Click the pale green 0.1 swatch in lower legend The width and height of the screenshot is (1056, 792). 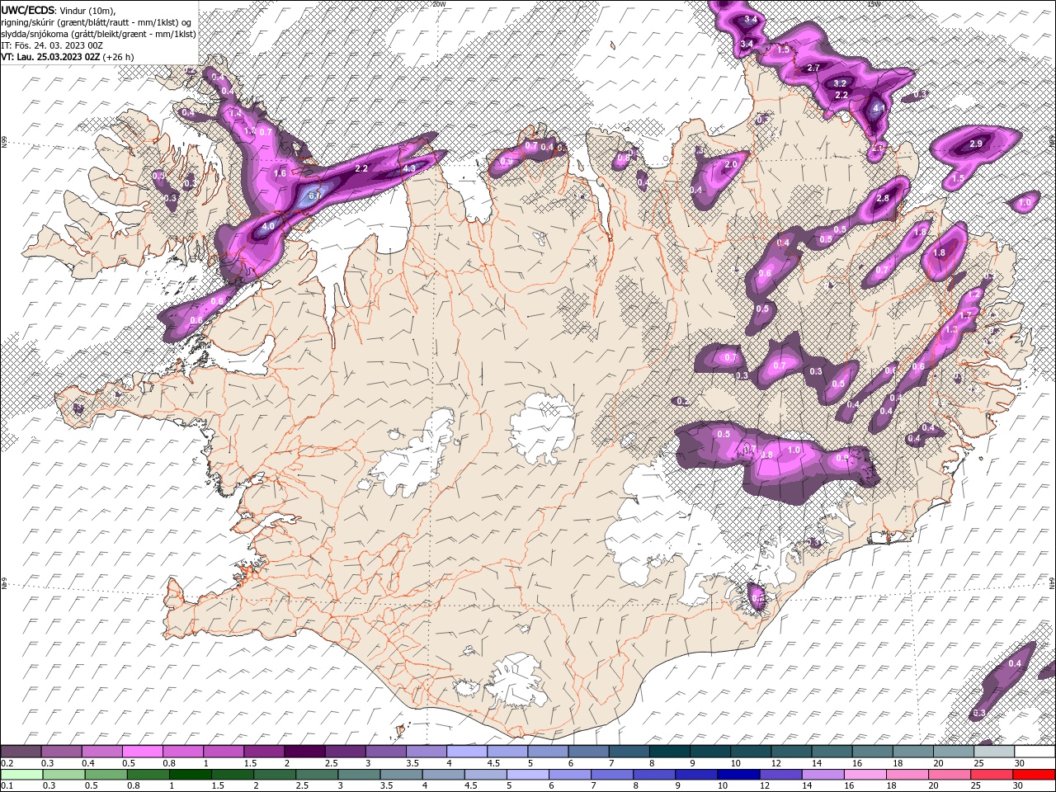(x=21, y=775)
